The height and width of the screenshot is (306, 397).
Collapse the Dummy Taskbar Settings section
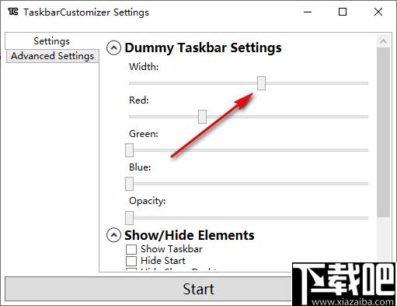[x=113, y=48]
